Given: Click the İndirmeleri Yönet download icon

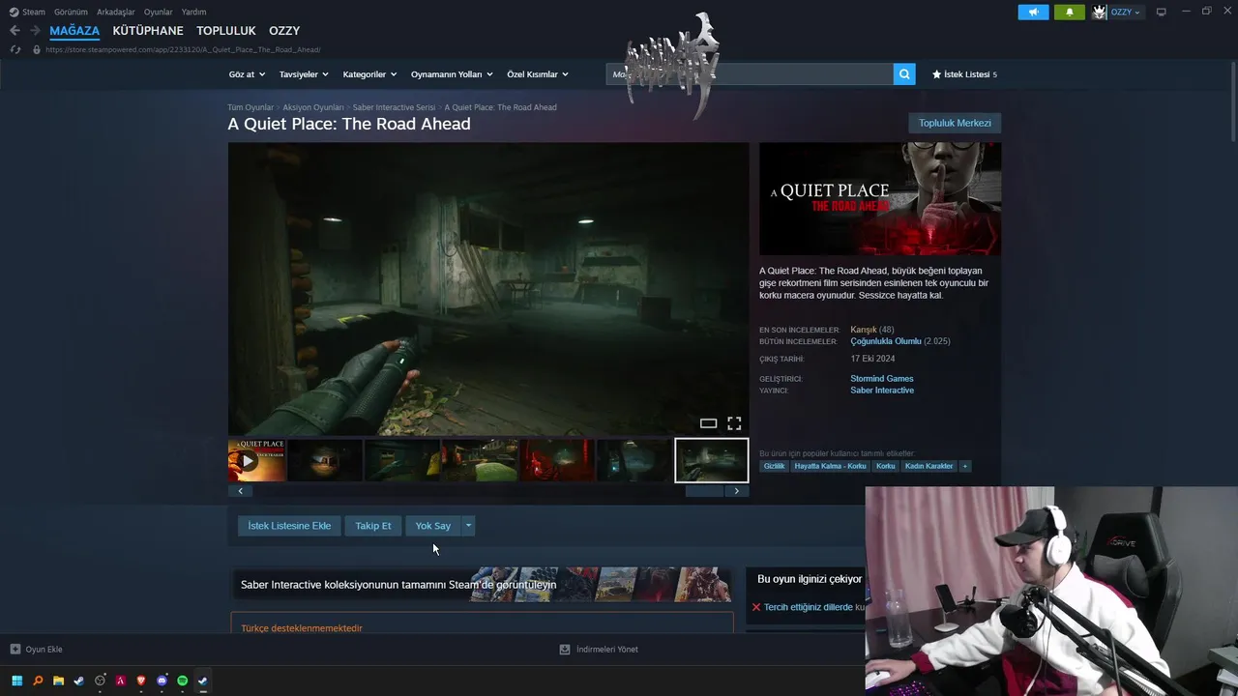Looking at the screenshot, I should pyautogui.click(x=565, y=650).
